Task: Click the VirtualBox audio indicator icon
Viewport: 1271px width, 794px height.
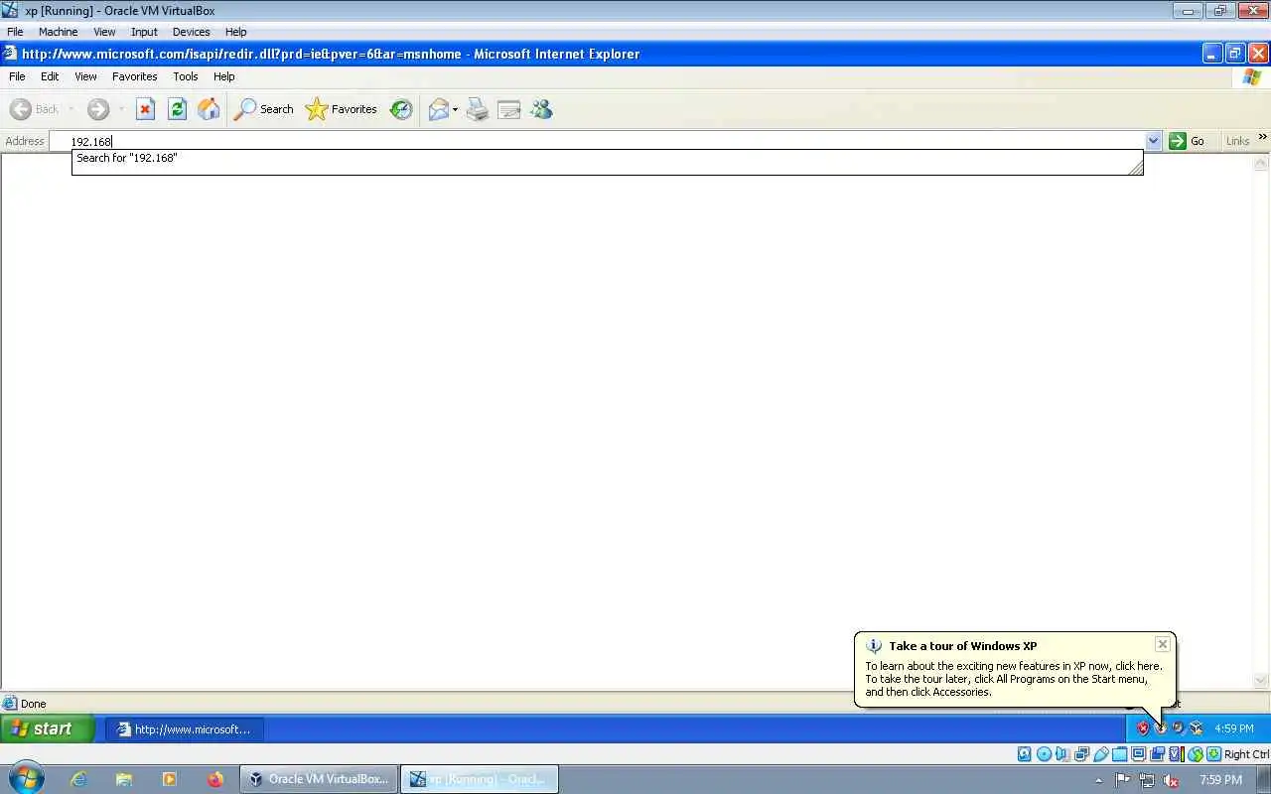Action: 1062,754
